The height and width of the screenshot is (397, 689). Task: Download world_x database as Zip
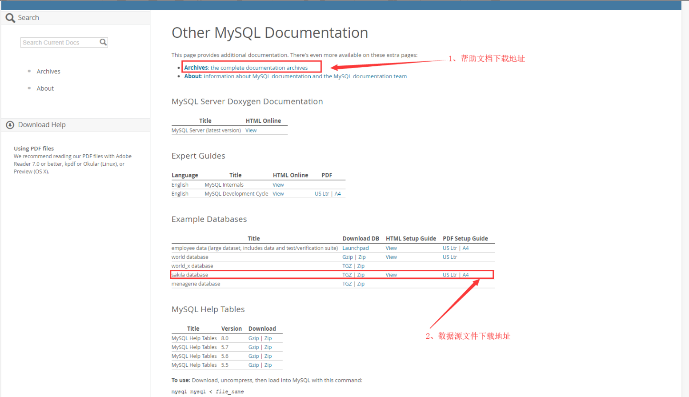coord(361,266)
